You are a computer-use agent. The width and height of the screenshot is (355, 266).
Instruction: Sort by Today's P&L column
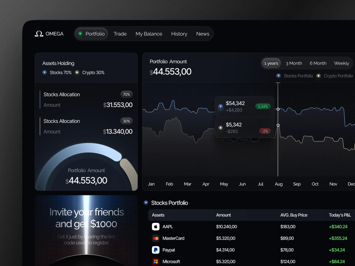point(340,215)
